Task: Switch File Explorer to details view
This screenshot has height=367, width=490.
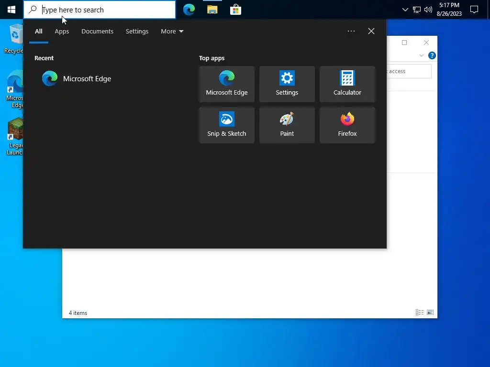Action: pos(419,313)
